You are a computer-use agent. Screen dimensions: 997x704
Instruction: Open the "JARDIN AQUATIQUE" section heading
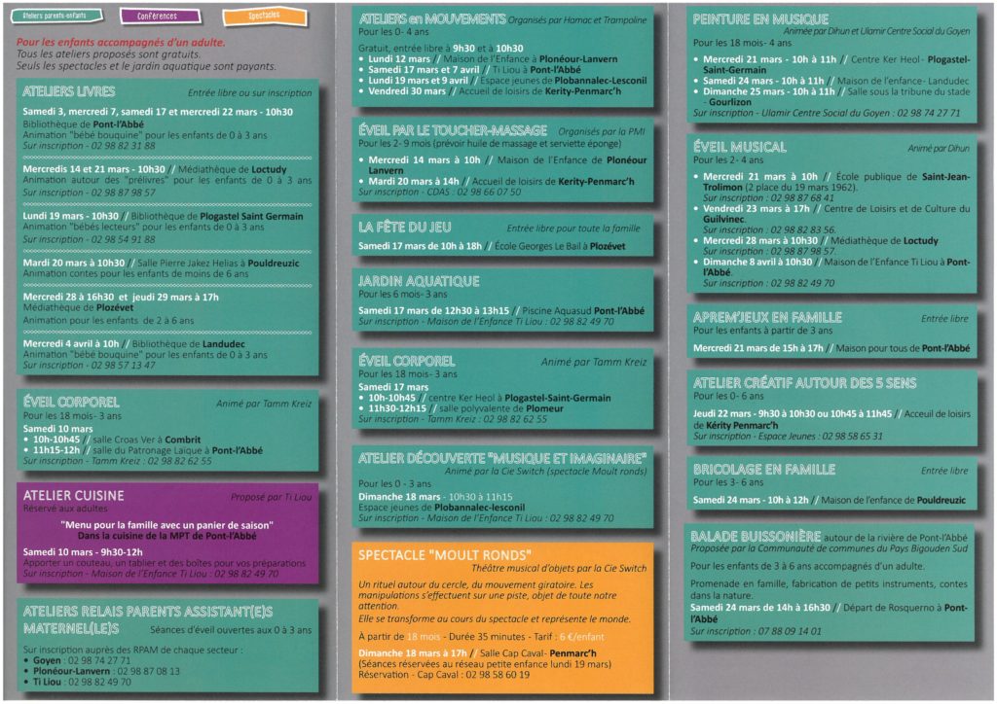tap(419, 281)
